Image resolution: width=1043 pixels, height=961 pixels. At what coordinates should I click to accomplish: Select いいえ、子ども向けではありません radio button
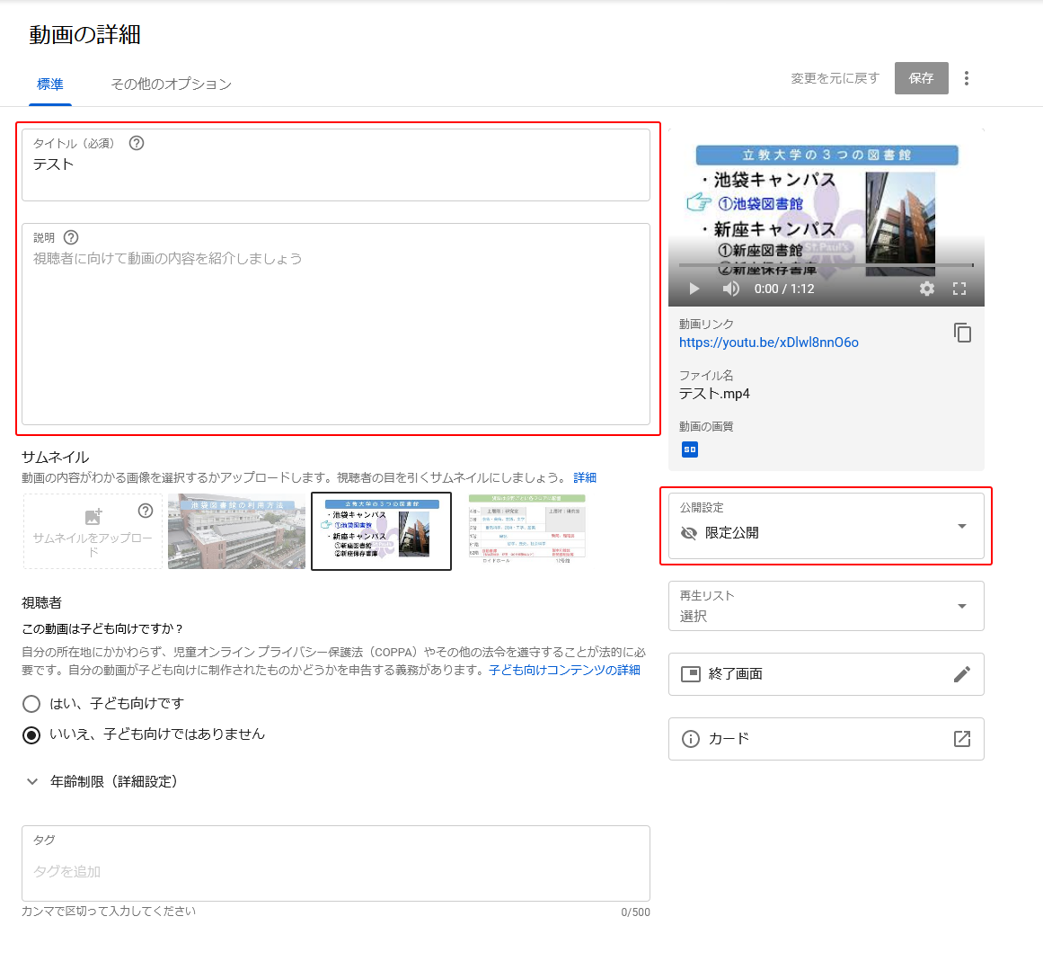pyautogui.click(x=31, y=734)
